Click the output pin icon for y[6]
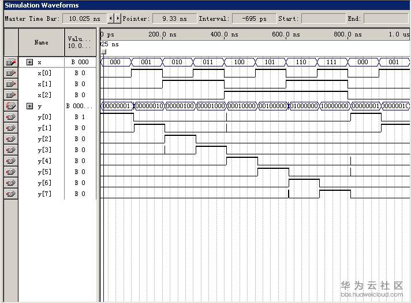411x303 pixels. pos(11,183)
